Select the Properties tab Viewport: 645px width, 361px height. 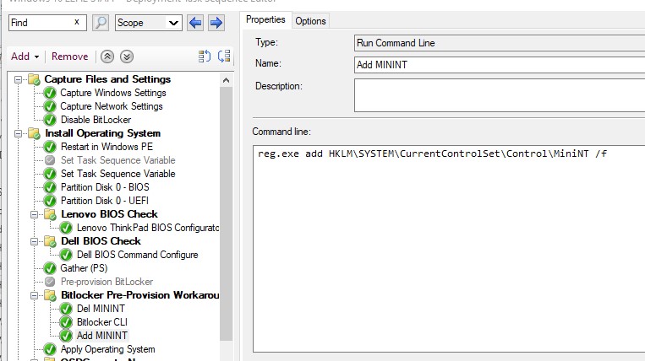(x=265, y=19)
